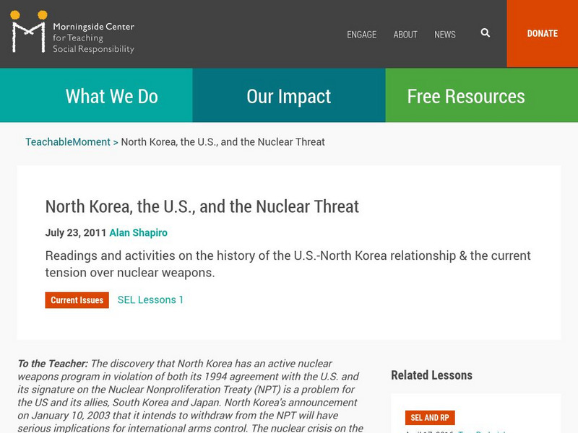Open the ENGAGE menu item
578x433 pixels.
(x=361, y=35)
